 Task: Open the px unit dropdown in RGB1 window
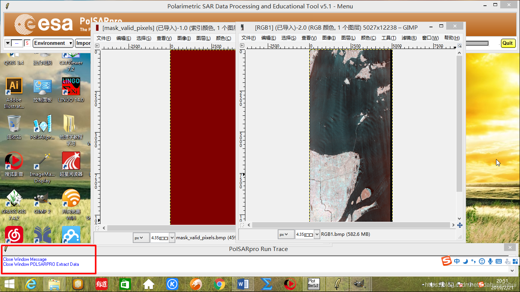pyautogui.click(x=286, y=234)
